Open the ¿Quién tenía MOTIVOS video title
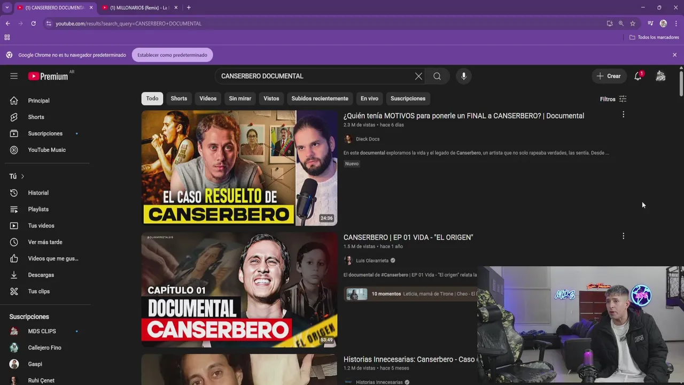 coord(464,115)
